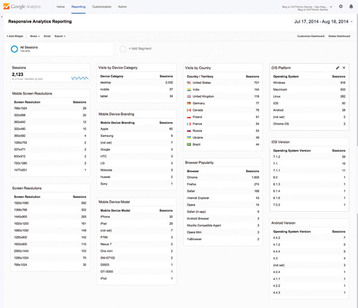Click the empty Add Segment circle
The width and height of the screenshot is (358, 308).
(x=123, y=49)
